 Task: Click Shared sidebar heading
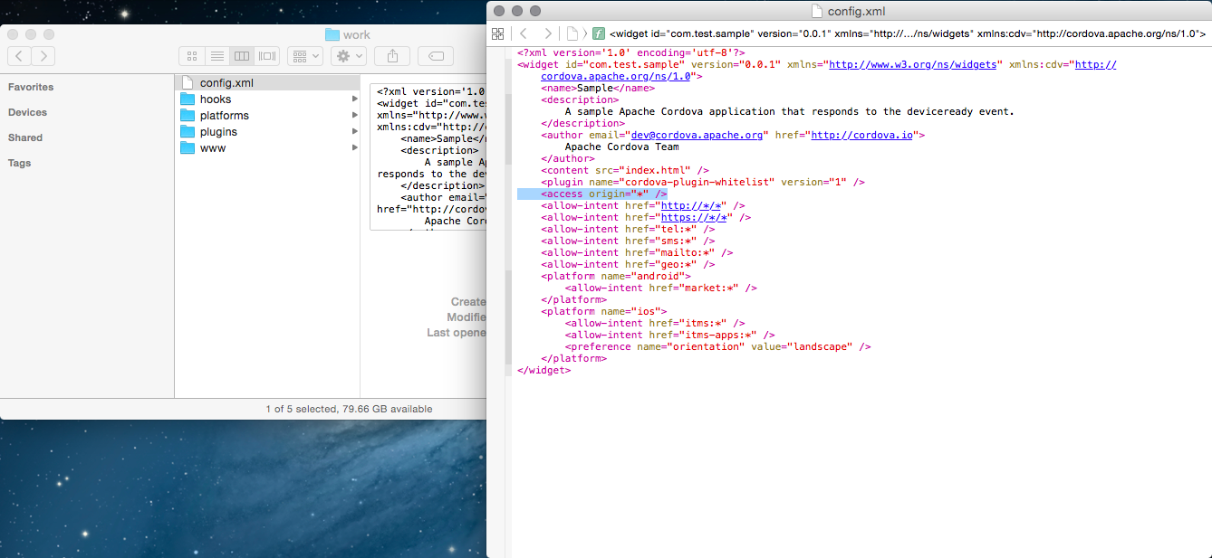pos(25,137)
